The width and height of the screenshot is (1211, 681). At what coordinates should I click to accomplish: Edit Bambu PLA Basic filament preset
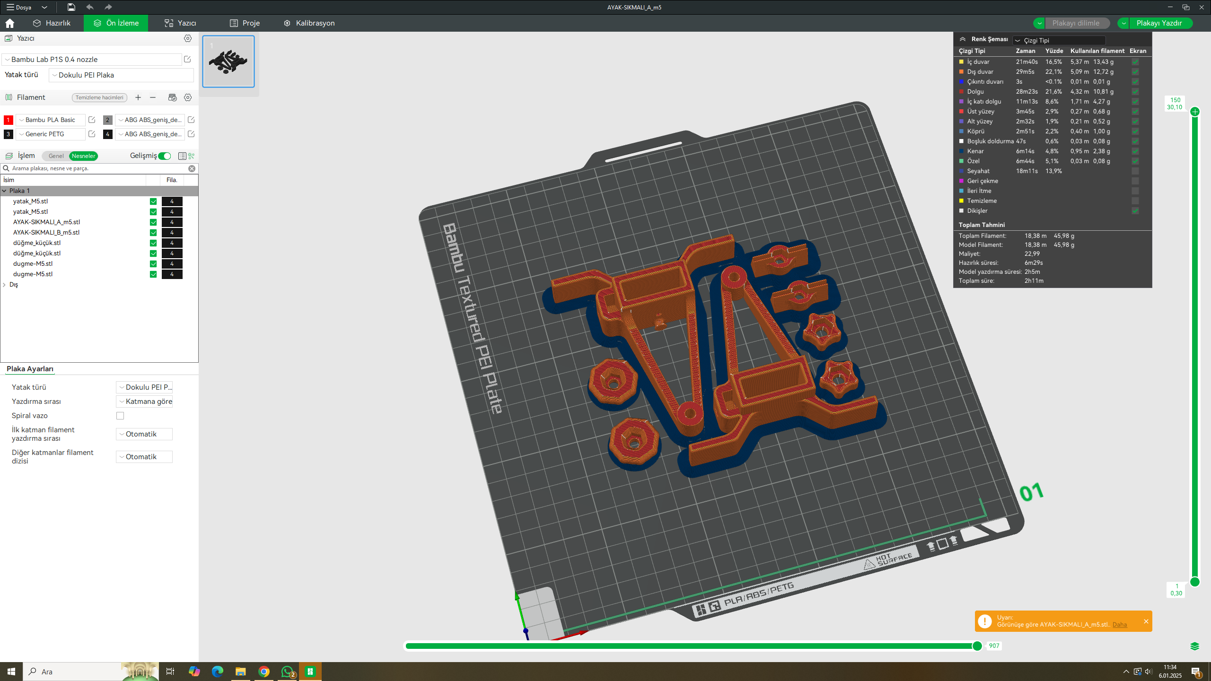tap(92, 120)
